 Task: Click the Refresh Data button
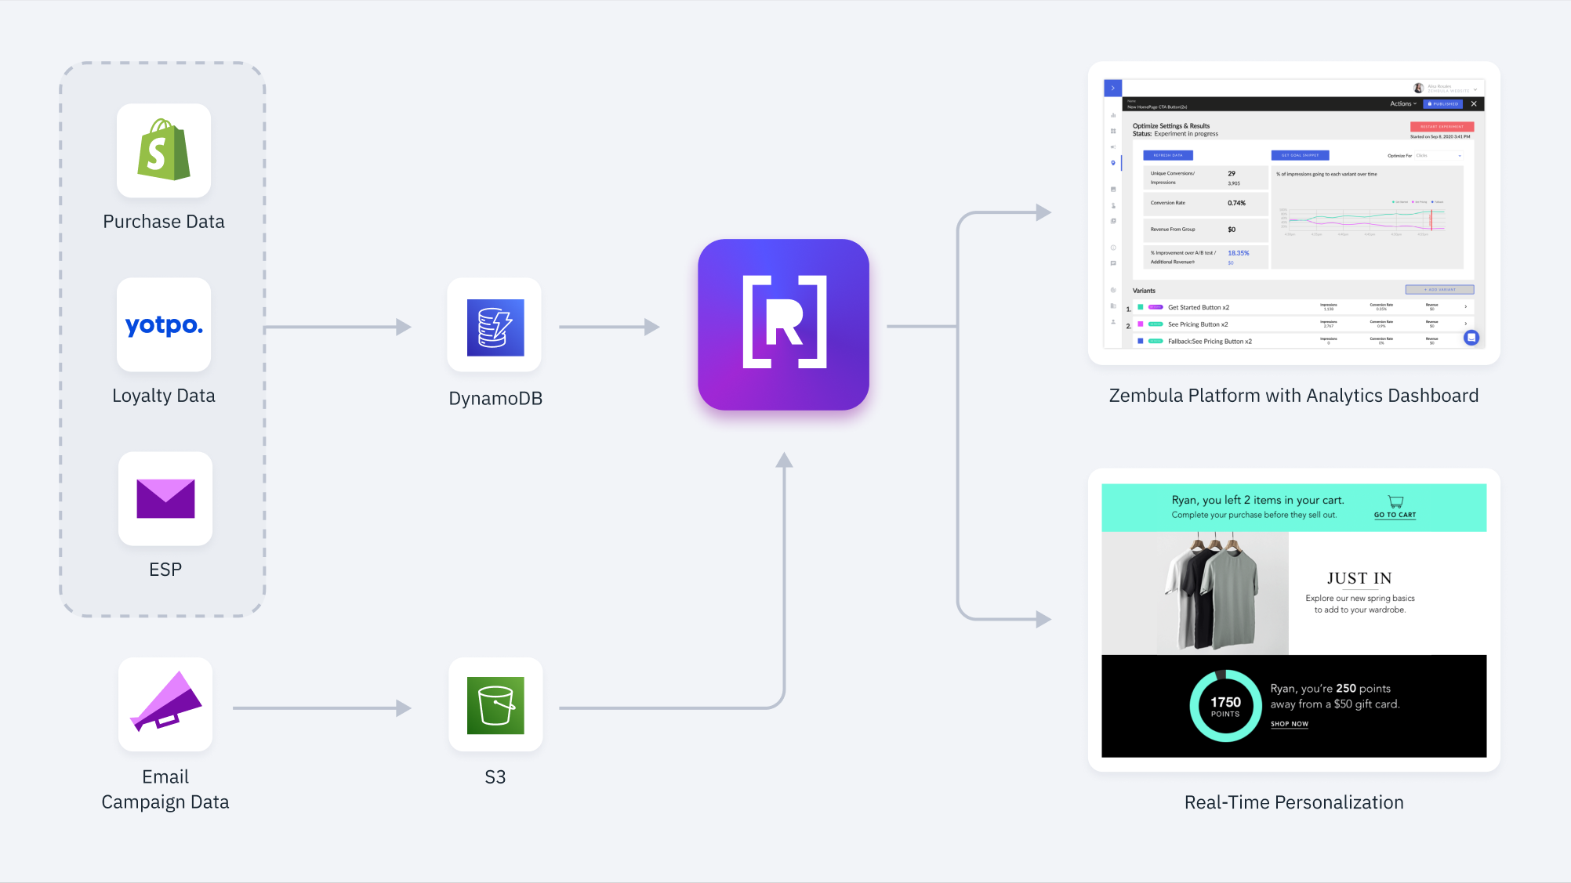1167,155
